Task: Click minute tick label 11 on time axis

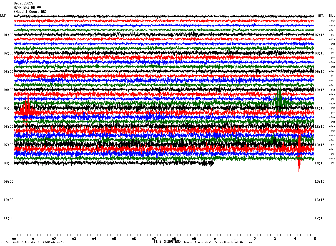Action: [234, 239]
